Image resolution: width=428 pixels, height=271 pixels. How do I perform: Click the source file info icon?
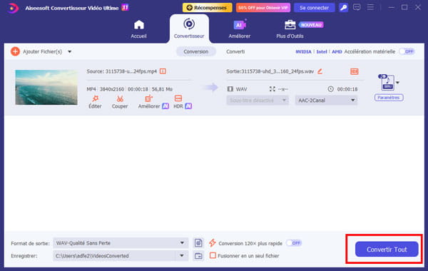pyautogui.click(x=163, y=71)
